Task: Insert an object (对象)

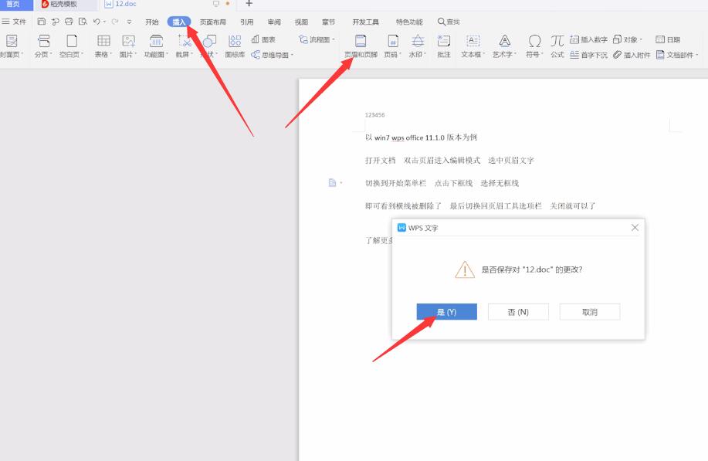Action: [x=628, y=39]
